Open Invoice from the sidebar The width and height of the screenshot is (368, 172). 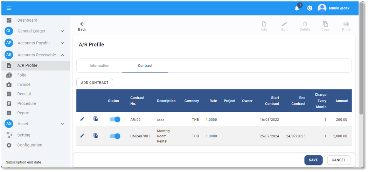[24, 85]
